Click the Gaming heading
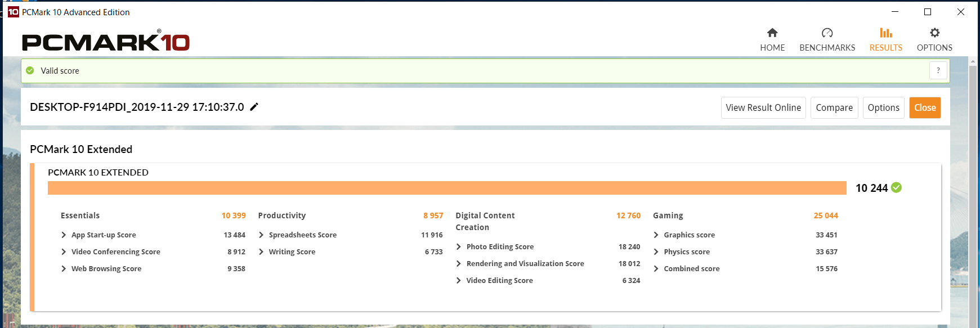980x328 pixels. click(x=668, y=215)
